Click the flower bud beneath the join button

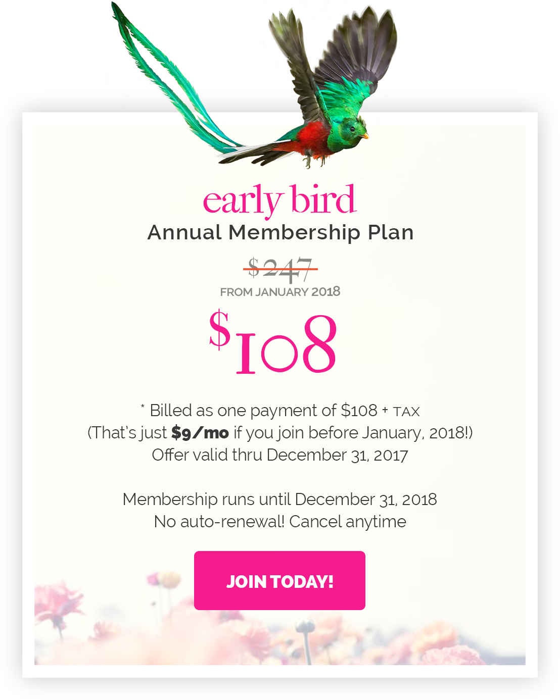click(x=305, y=627)
